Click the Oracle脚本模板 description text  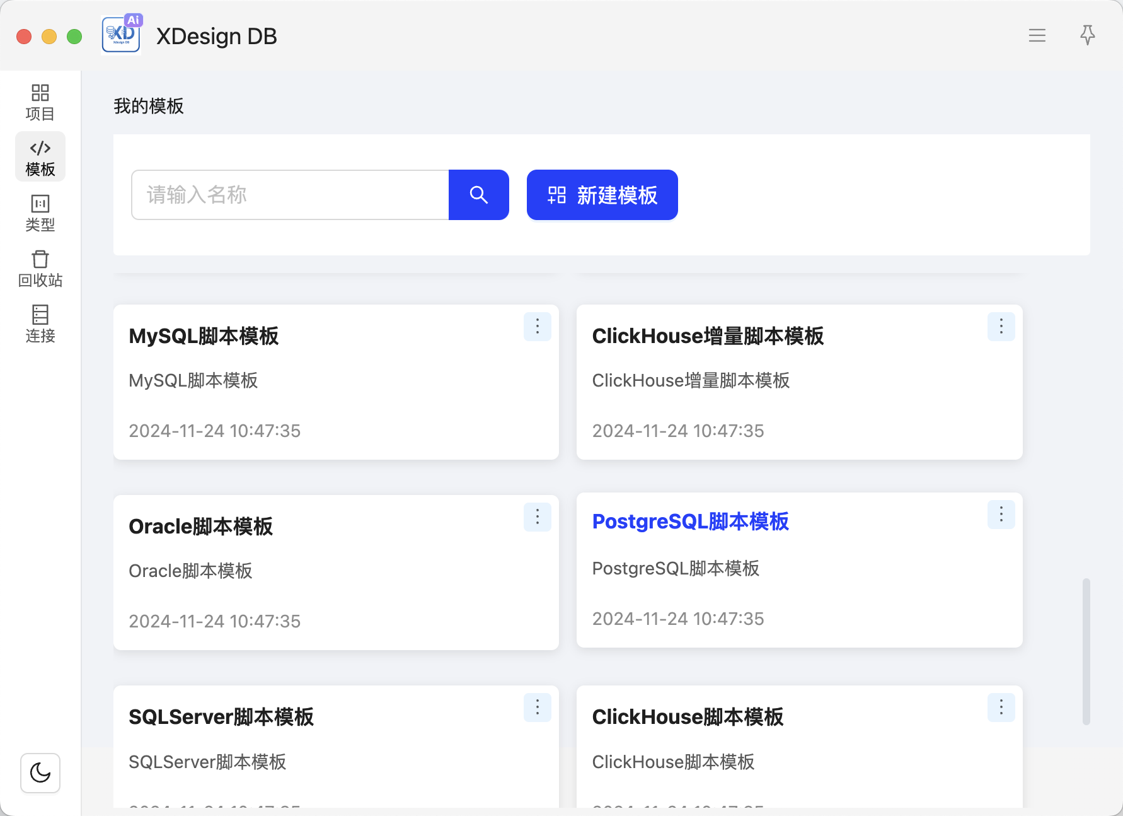point(190,571)
